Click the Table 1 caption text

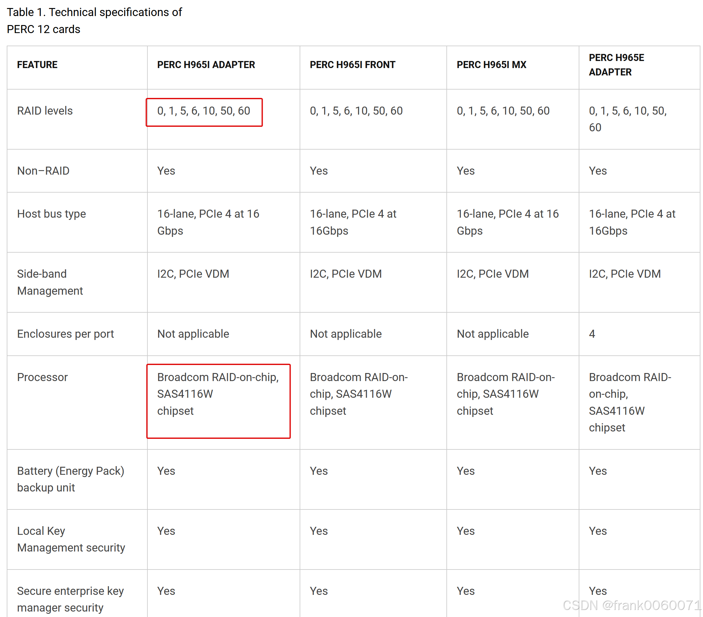pyautogui.click(x=94, y=21)
